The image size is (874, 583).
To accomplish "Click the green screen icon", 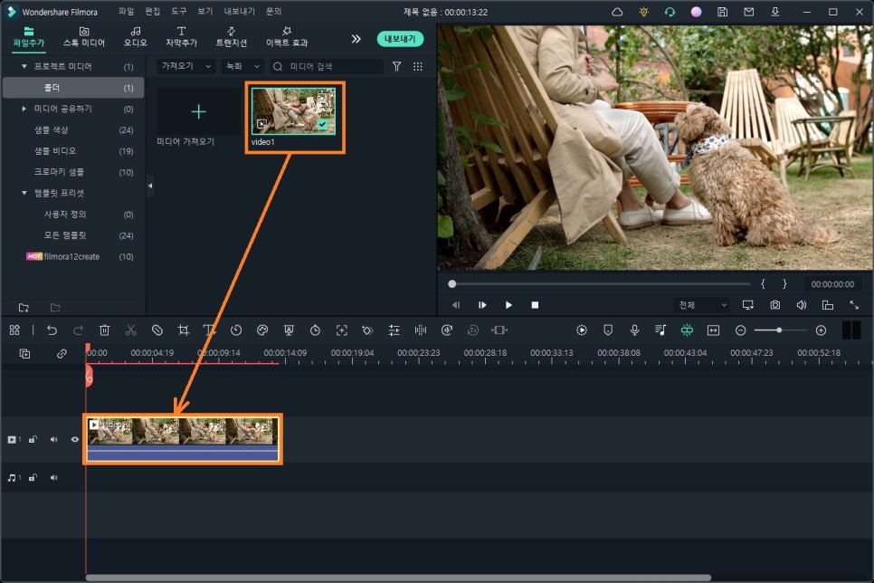I will pyautogui.click(x=289, y=330).
